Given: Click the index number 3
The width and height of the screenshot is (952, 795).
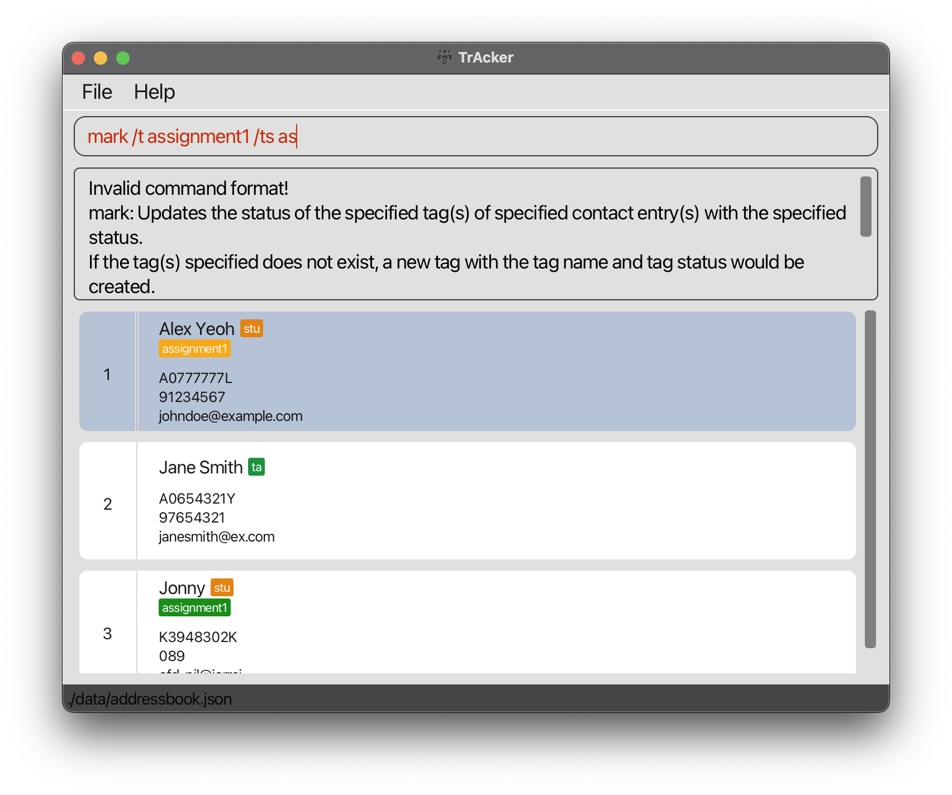Looking at the screenshot, I should click(108, 634).
